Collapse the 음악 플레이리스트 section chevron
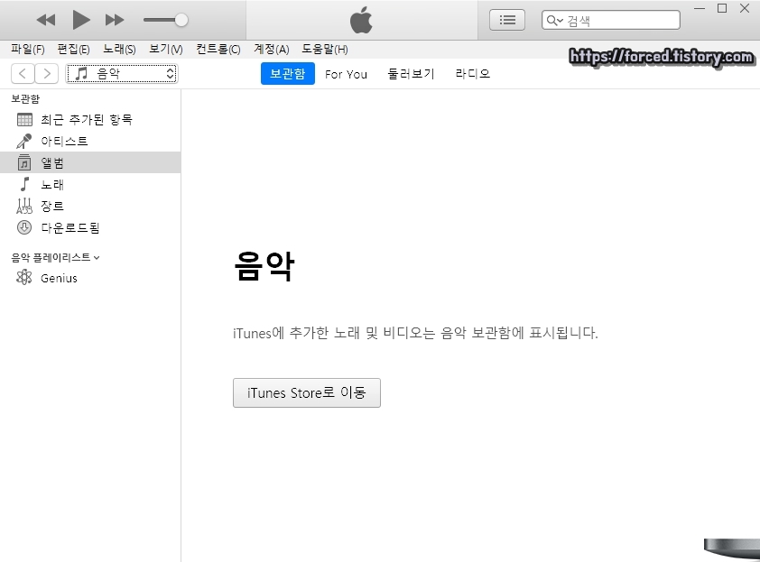The height and width of the screenshot is (562, 760). [x=97, y=258]
